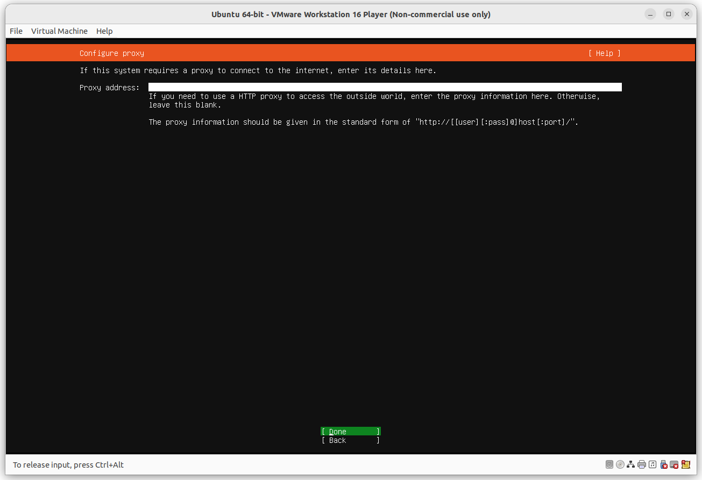Click the disconnected USB device icon
Viewport: 702px width, 480px height.
(663, 464)
